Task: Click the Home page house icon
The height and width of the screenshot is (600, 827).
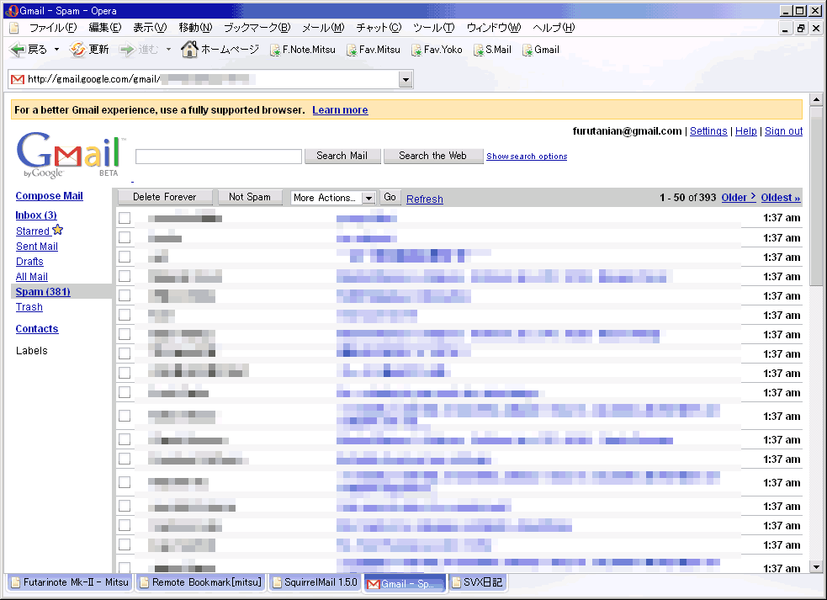Action: [x=189, y=50]
